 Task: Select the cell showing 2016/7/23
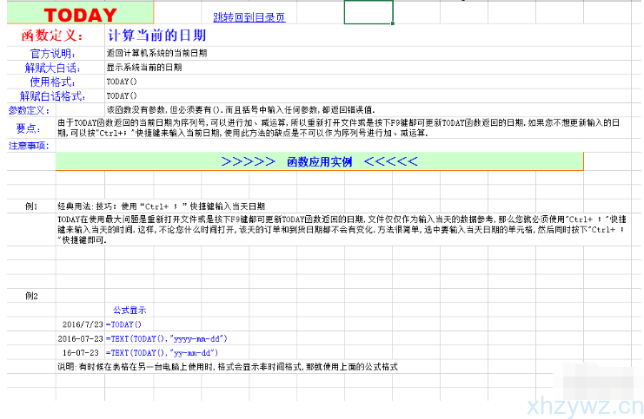click(82, 324)
